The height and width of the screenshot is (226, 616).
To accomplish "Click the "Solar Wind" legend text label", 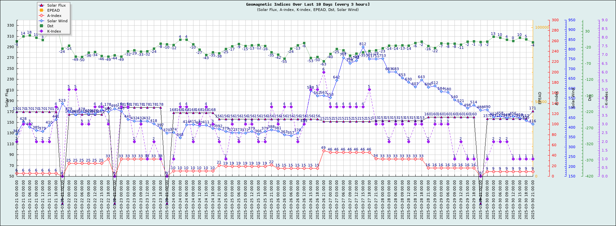I will pyautogui.click(x=57, y=21).
